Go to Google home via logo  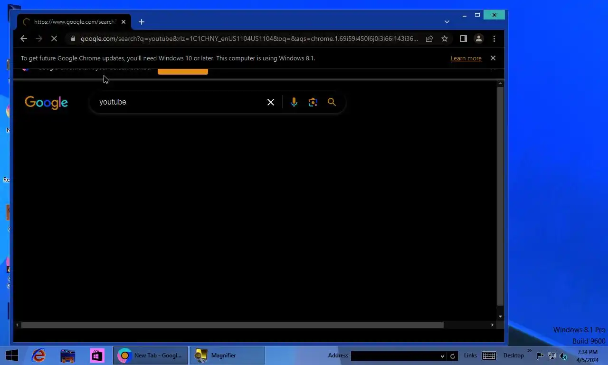47,103
